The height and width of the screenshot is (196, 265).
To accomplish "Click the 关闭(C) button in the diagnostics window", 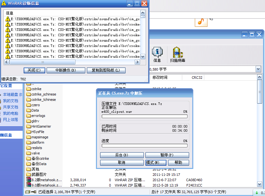I will coord(34,70).
